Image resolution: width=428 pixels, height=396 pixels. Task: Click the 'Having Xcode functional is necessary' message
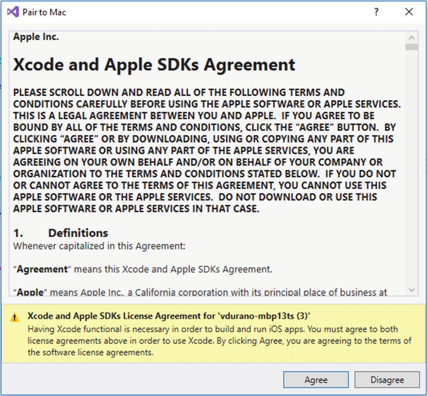click(x=220, y=341)
